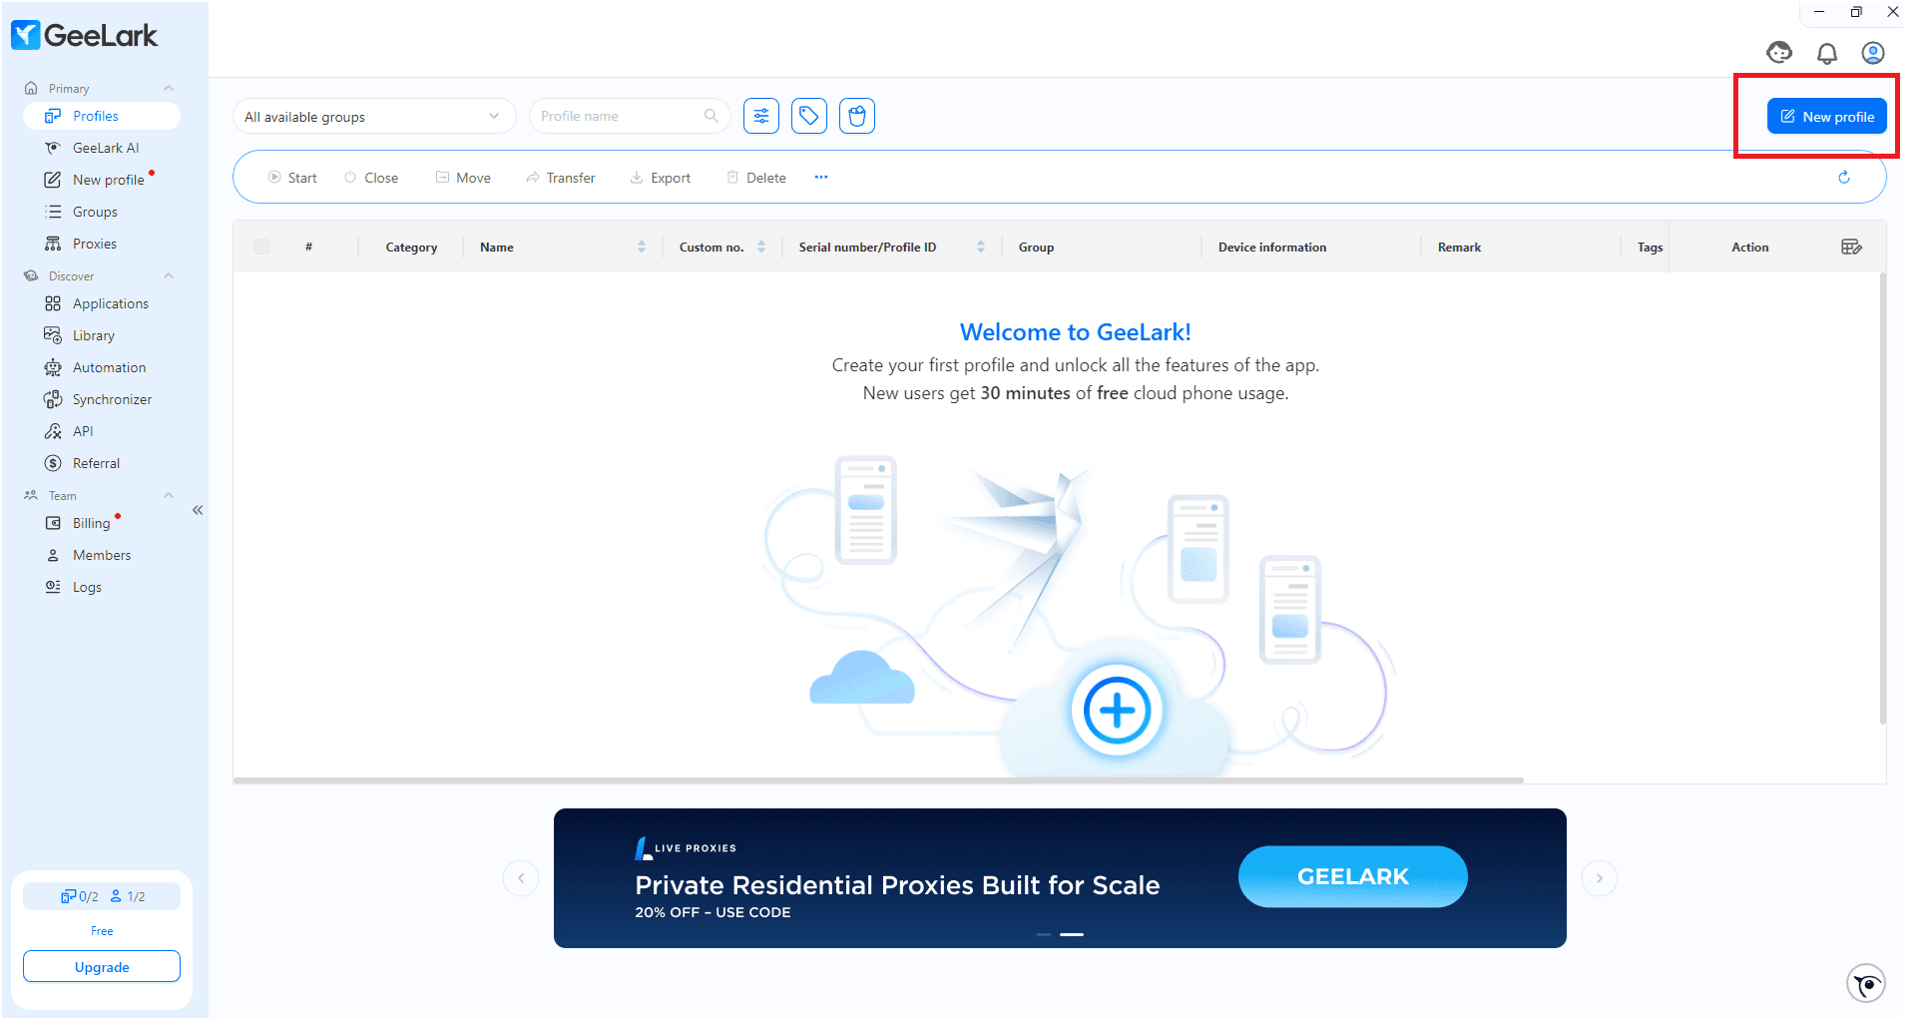Collapse the sidebar with double-chevron toggle
This screenshot has height=1020, width=1905.
pyautogui.click(x=198, y=510)
